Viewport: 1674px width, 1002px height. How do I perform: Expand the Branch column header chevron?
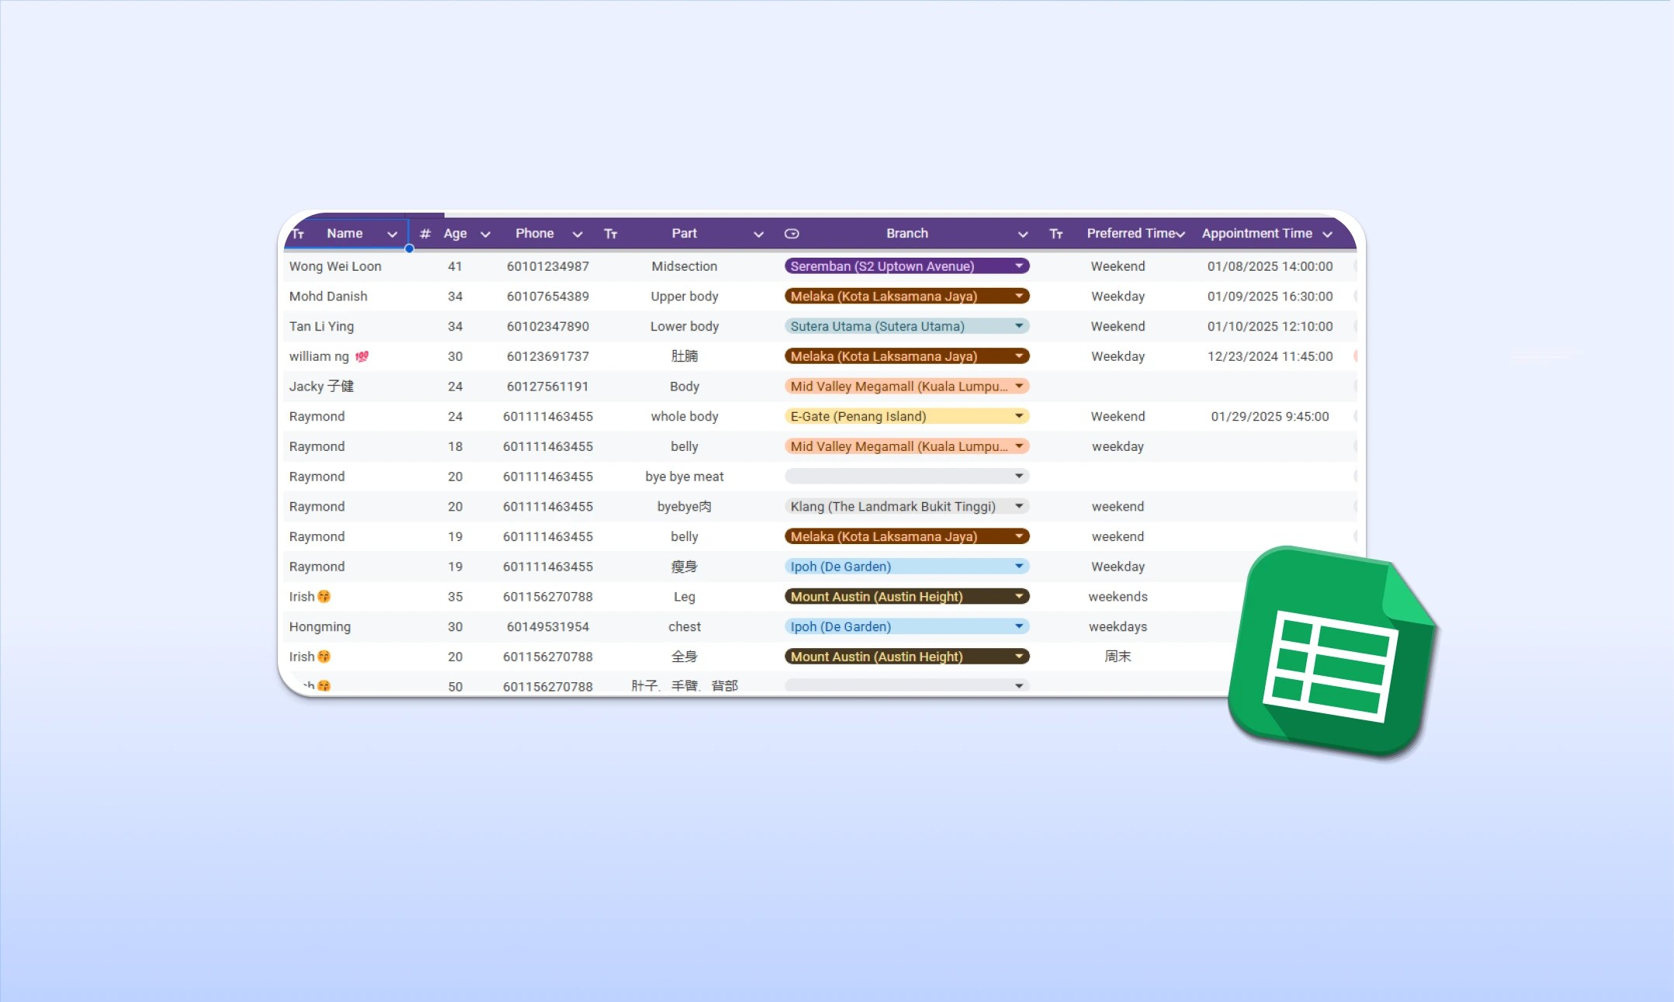click(x=1022, y=234)
